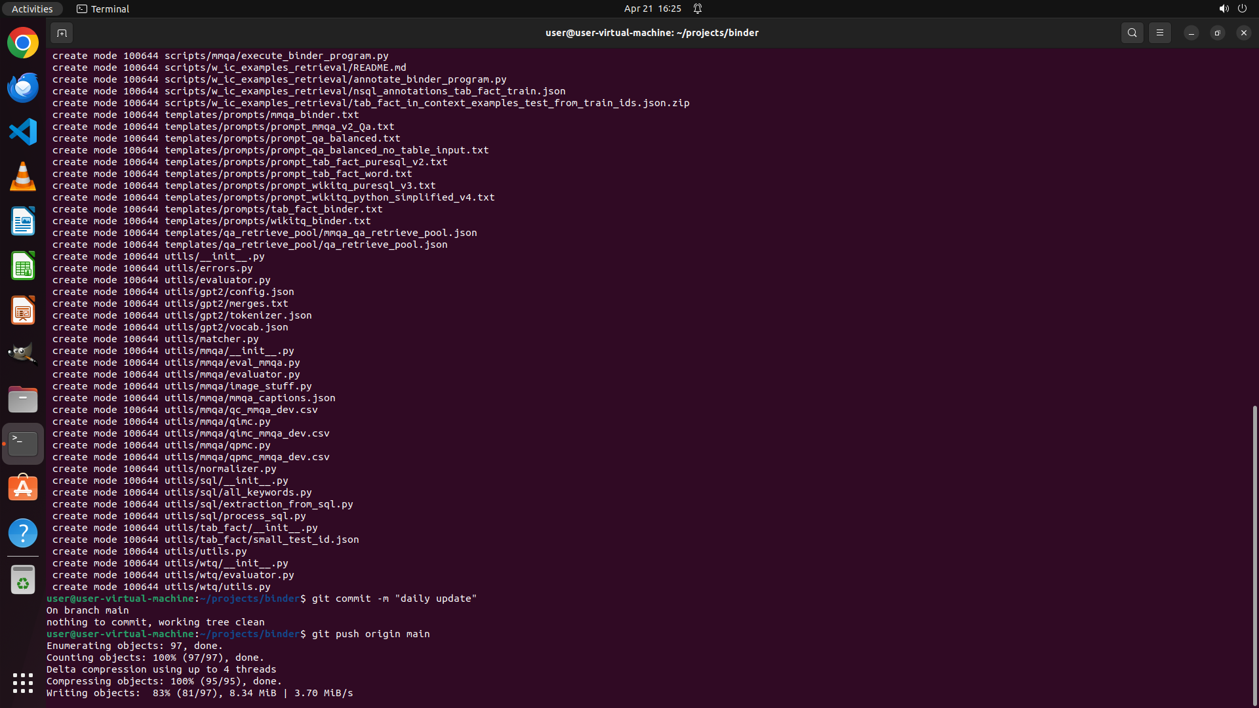Image resolution: width=1259 pixels, height=708 pixels.
Task: Launch Google Chrome from the dock
Action: point(23,43)
